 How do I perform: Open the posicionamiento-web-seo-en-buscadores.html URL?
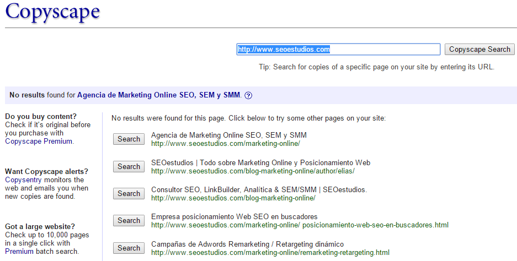[x=300, y=225]
